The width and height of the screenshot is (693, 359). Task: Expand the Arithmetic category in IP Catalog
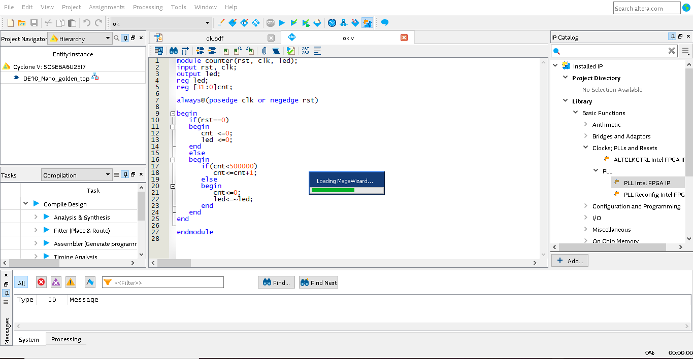tap(586, 125)
